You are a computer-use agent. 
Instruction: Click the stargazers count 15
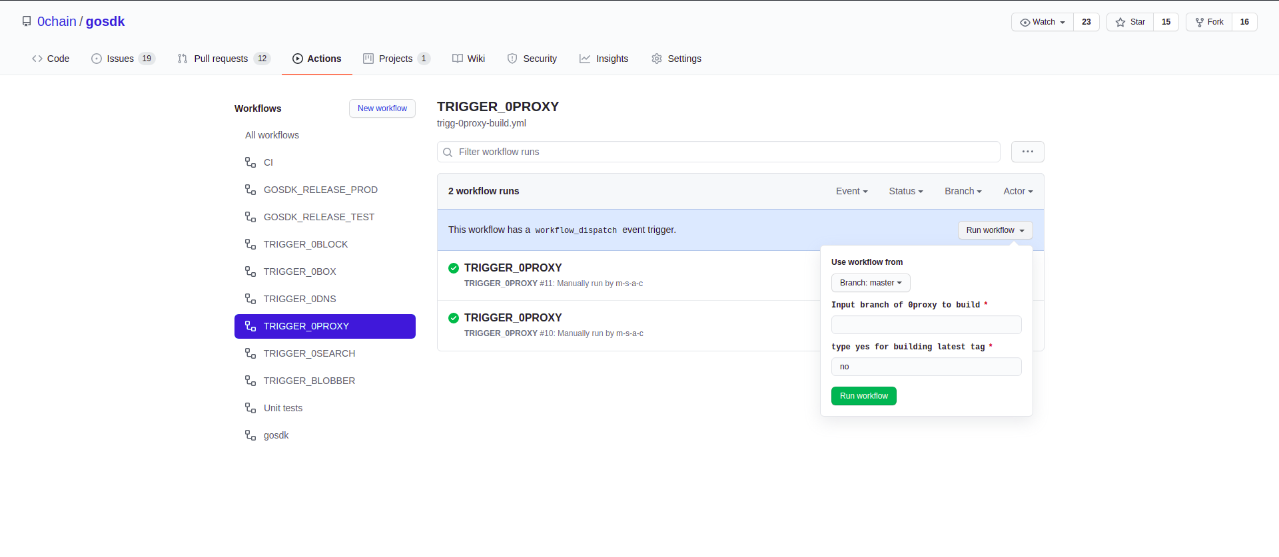(x=1166, y=22)
